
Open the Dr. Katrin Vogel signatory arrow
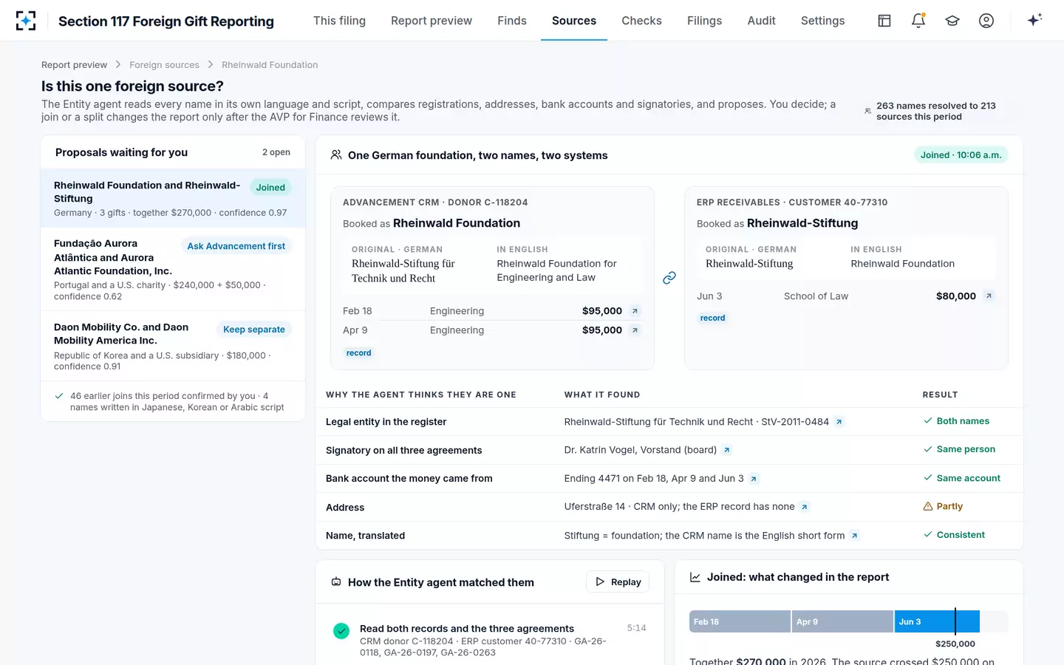click(x=727, y=450)
